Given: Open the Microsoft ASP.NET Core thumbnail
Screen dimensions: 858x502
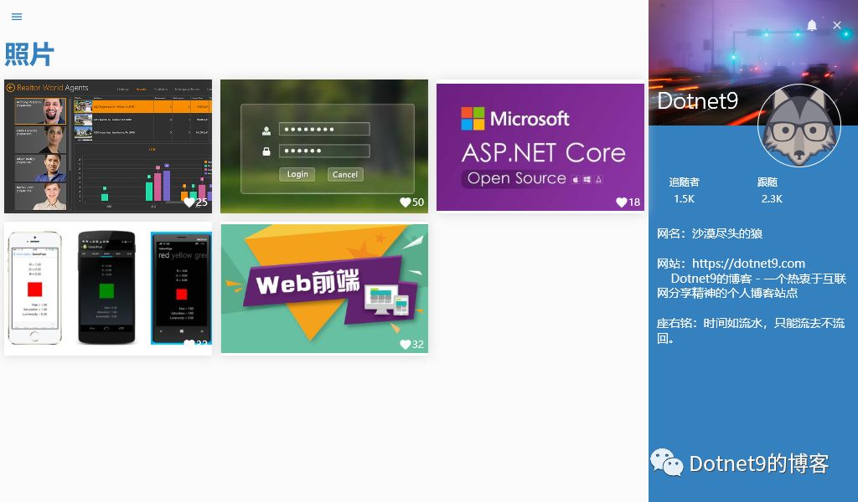Looking at the screenshot, I should pyautogui.click(x=540, y=147).
